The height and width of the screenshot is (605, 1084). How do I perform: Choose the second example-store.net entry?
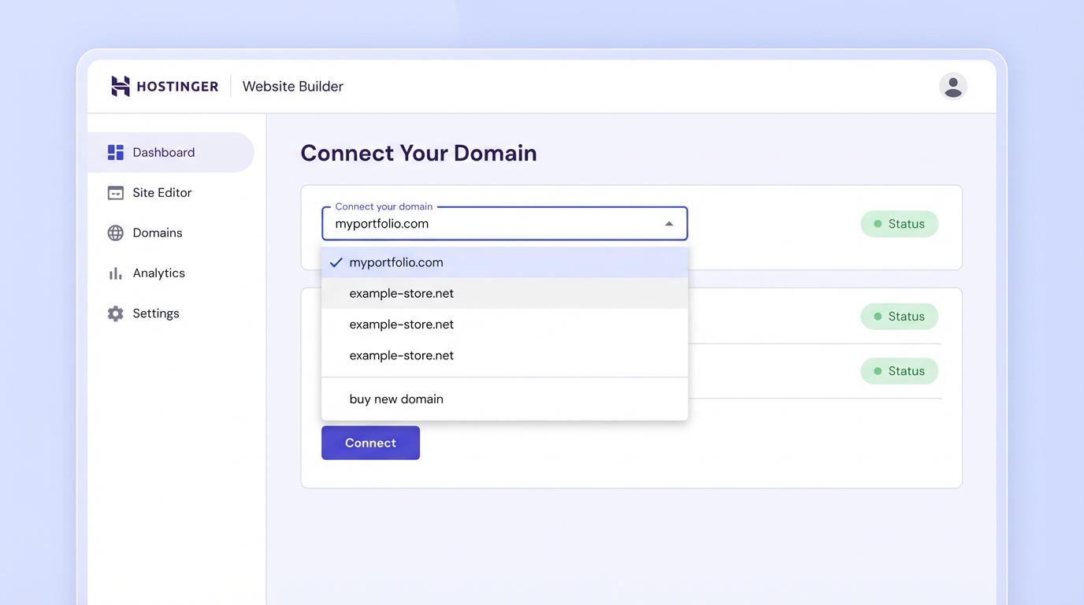[402, 324]
